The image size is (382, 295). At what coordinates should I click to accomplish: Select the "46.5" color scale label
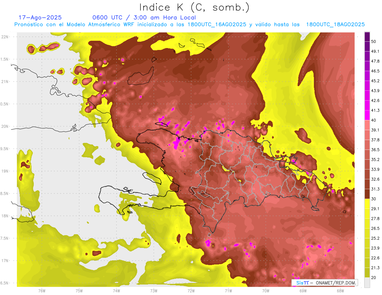375,71
